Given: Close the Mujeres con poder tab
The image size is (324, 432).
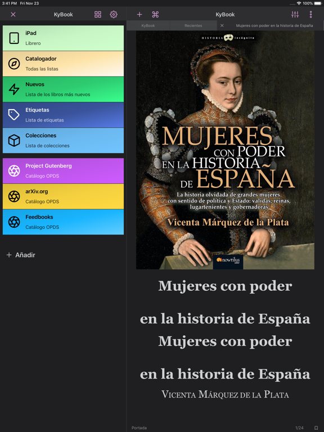Looking at the screenshot, I should pos(222,25).
